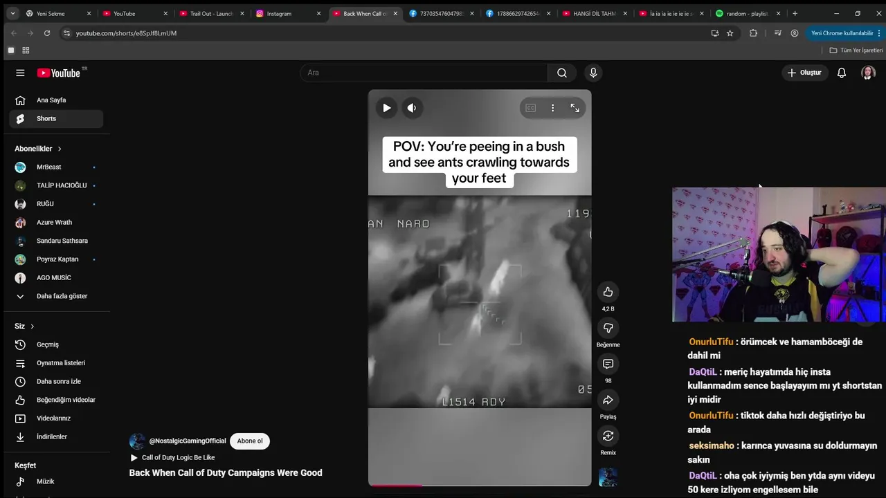Switch to the random playlist tab

pyautogui.click(x=748, y=14)
